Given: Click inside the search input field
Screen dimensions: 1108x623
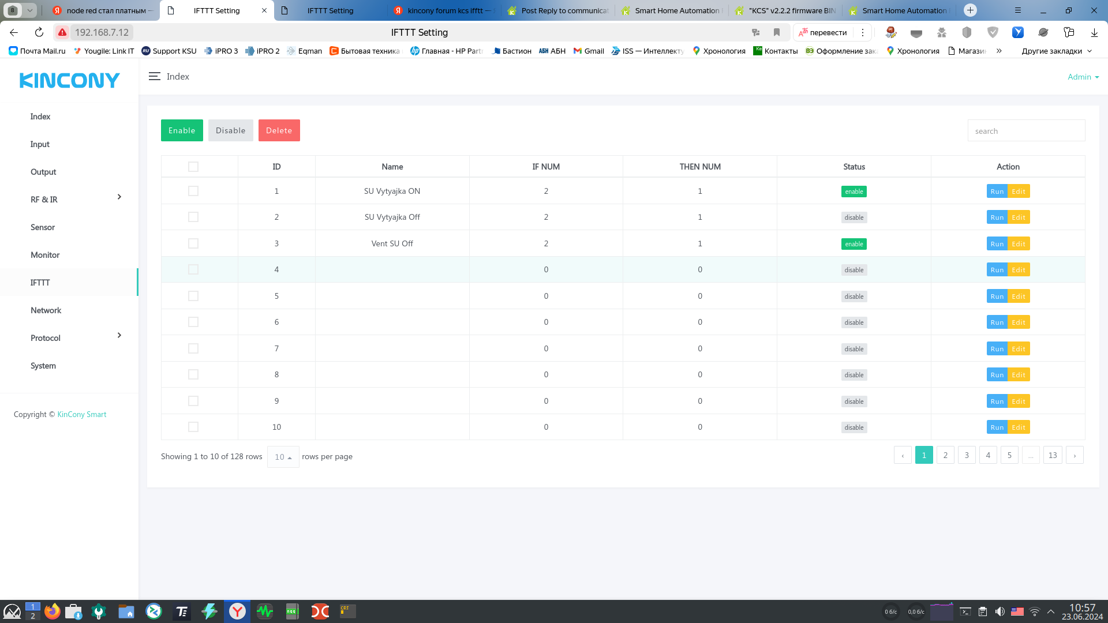Looking at the screenshot, I should tap(1026, 131).
